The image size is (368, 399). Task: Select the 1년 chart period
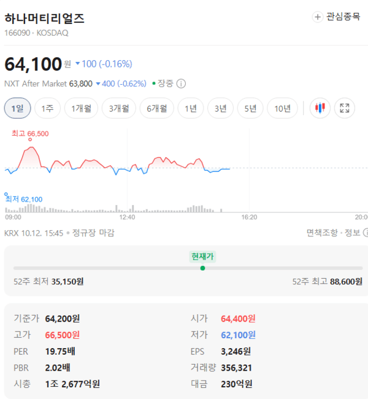tap(191, 108)
